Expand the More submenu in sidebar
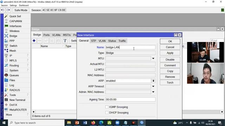 (x=28, y=115)
